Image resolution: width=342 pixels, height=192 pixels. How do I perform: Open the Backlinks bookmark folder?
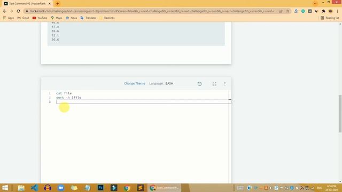click(107, 18)
